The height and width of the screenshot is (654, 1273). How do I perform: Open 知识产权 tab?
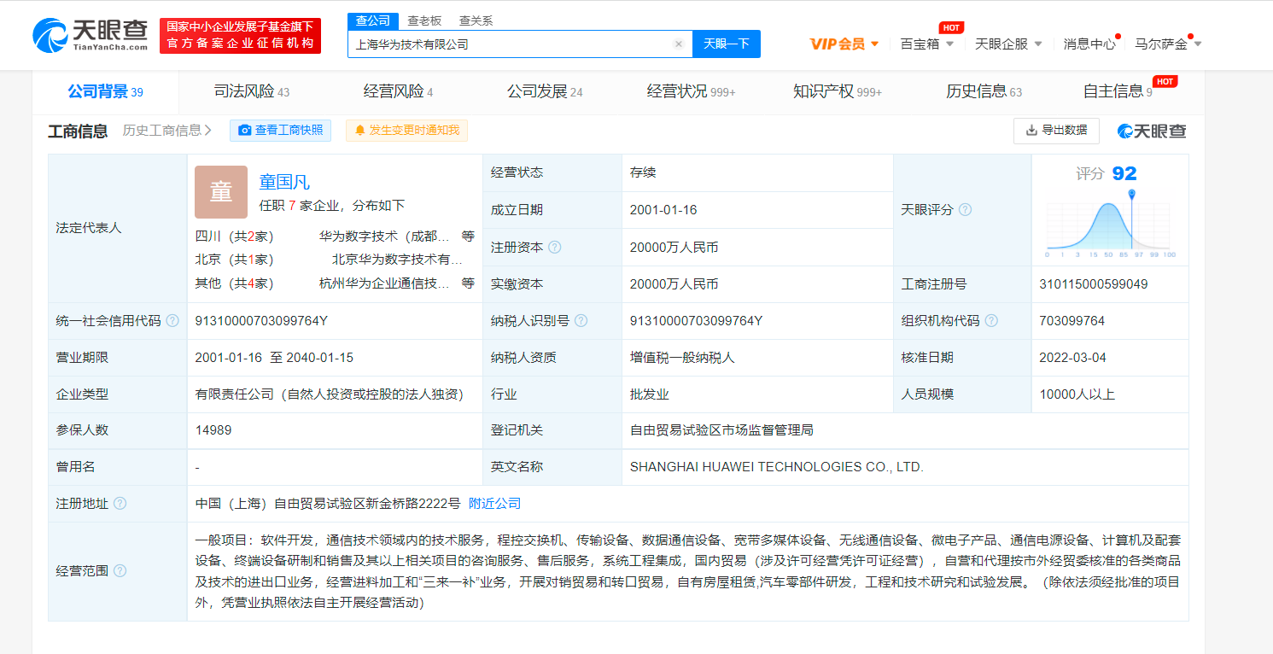pyautogui.click(x=837, y=91)
